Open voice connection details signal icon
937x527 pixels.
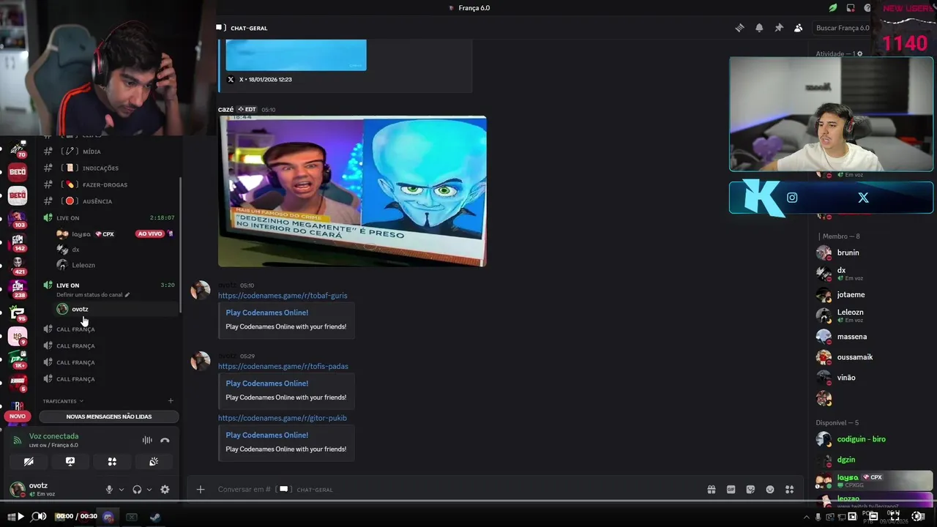click(x=17, y=440)
